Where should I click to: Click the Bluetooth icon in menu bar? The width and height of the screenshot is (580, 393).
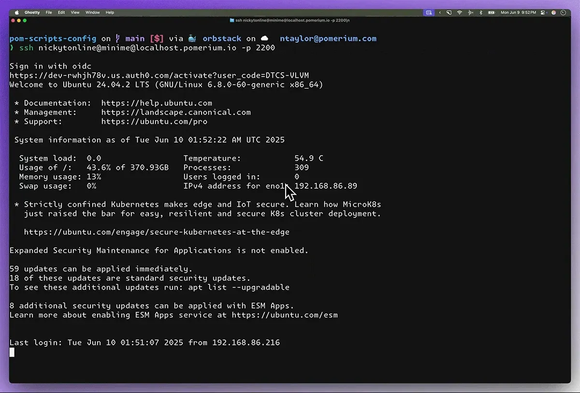[x=481, y=13]
